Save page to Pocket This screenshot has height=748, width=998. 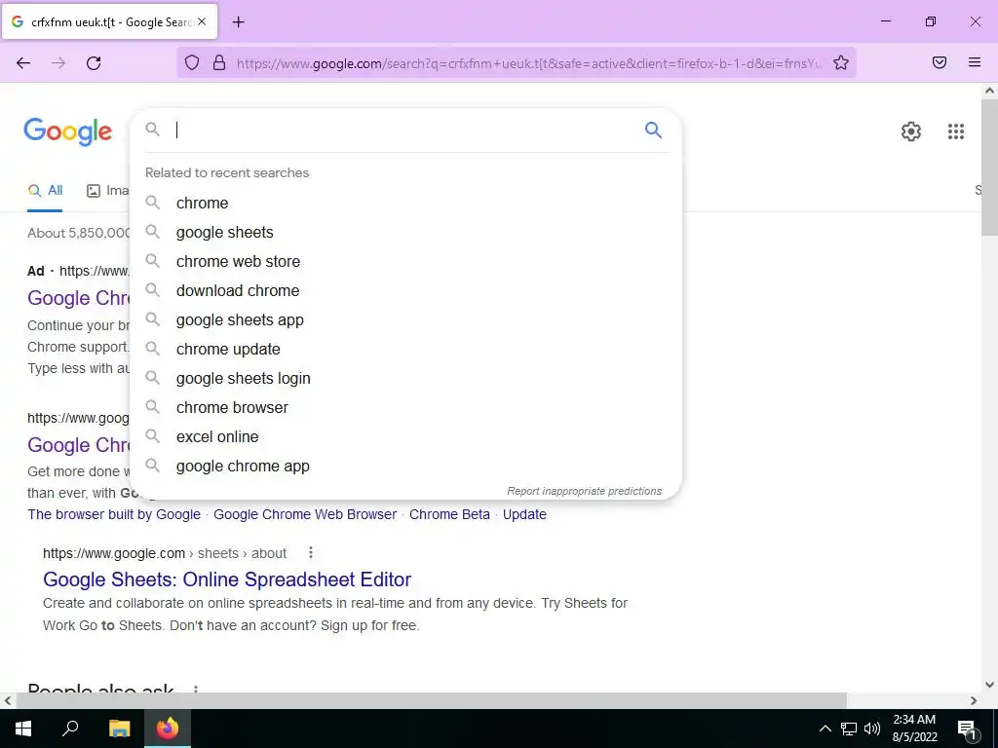pos(940,62)
